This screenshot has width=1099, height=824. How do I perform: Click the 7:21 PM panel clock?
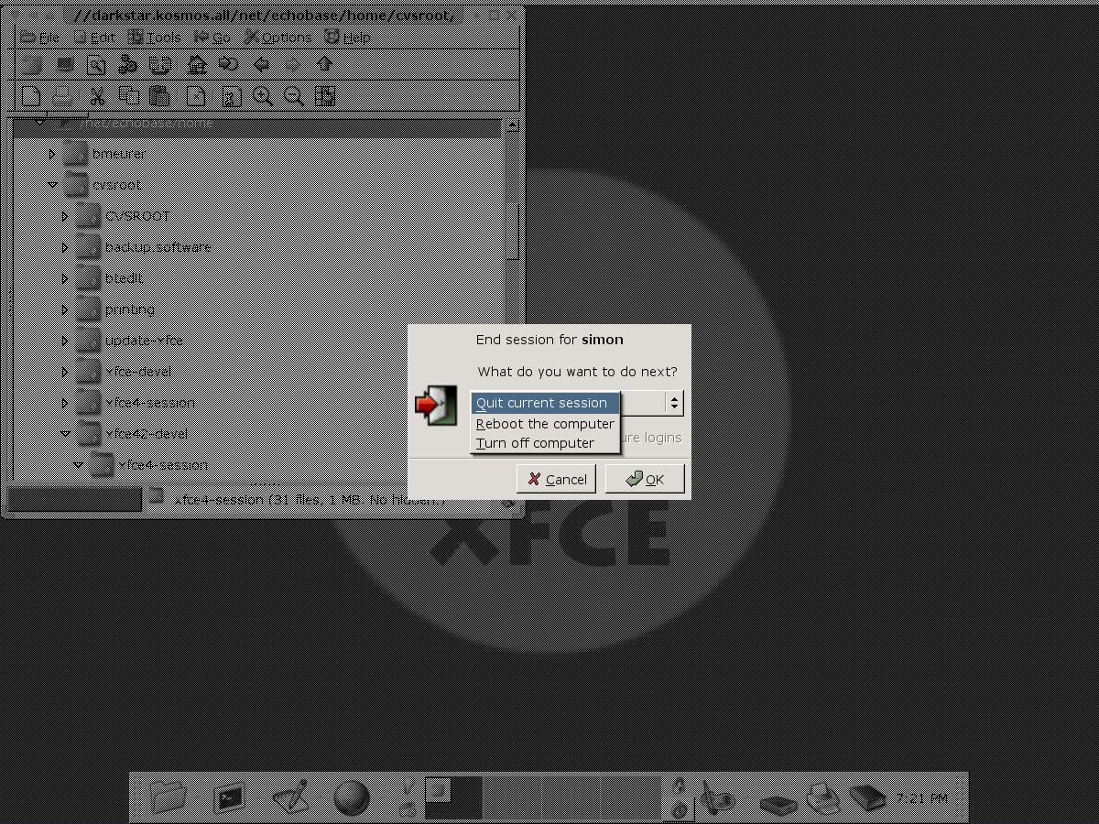click(x=923, y=798)
